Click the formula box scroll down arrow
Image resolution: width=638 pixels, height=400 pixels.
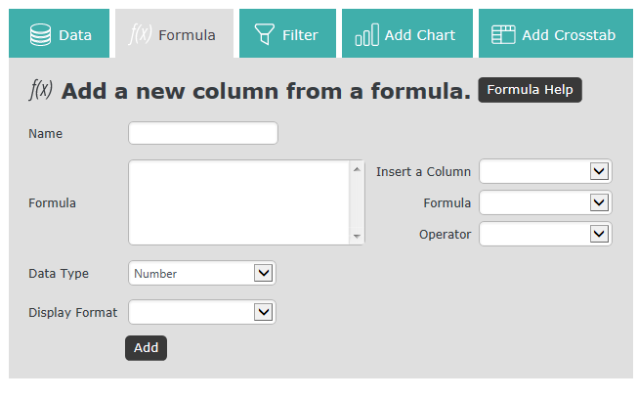(357, 237)
